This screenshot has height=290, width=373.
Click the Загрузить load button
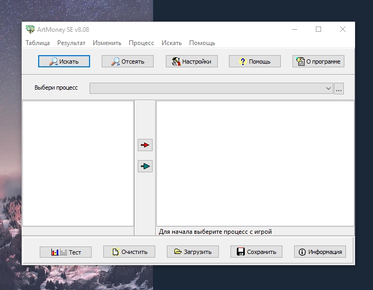coord(193,252)
